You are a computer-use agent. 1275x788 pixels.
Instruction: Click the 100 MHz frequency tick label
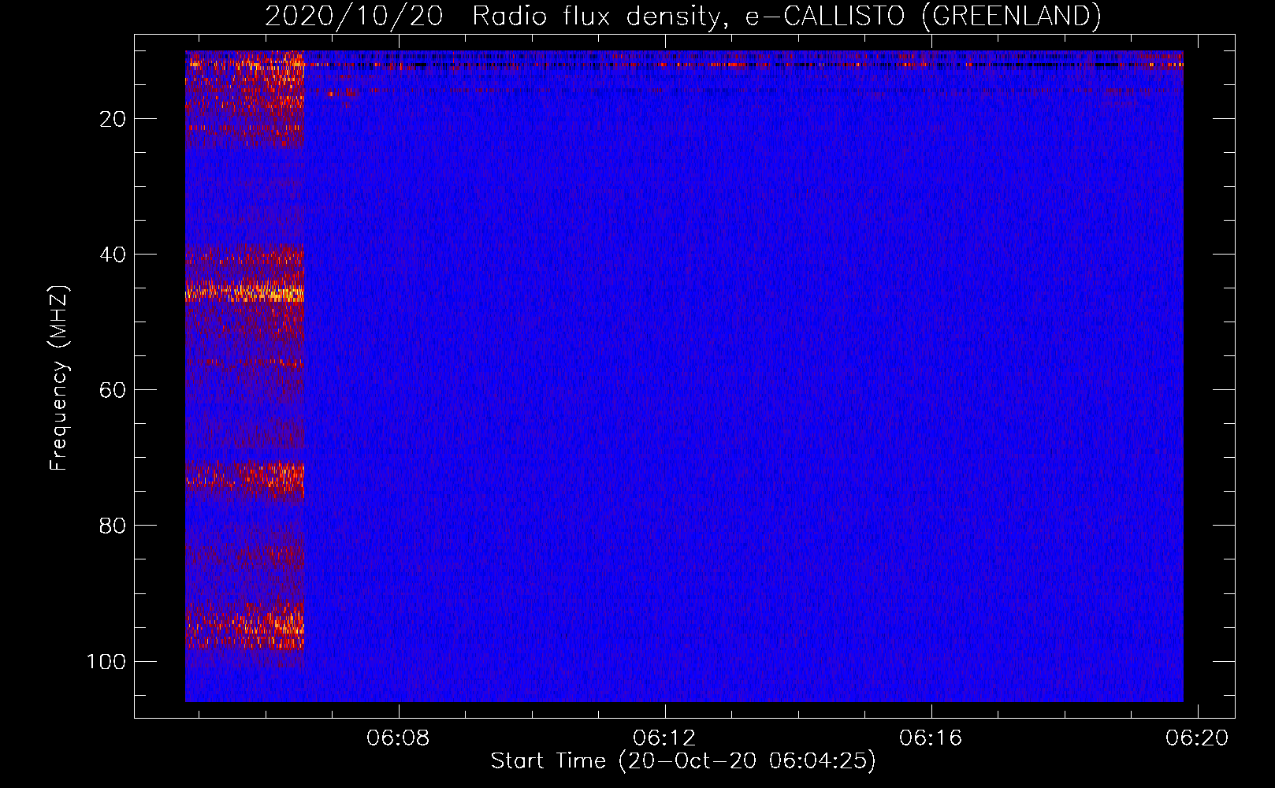pos(106,661)
